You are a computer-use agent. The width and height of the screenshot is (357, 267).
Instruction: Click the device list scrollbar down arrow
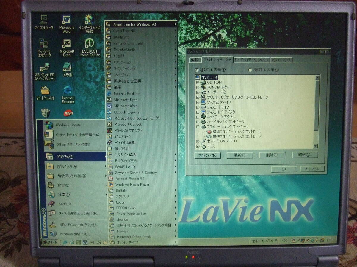click(315, 146)
